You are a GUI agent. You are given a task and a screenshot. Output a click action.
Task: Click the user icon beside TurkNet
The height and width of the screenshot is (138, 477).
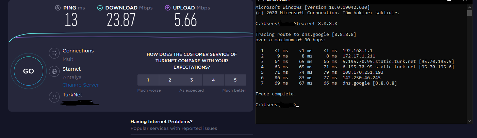click(54, 97)
